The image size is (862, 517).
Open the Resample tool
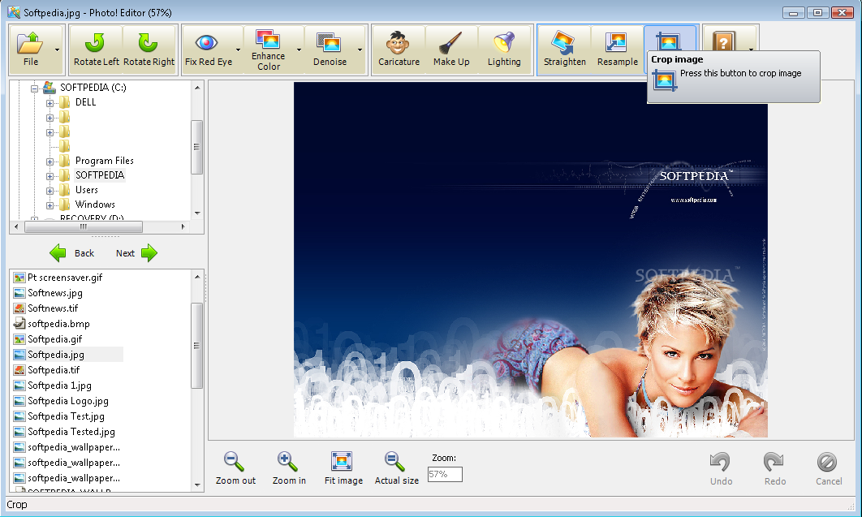618,50
